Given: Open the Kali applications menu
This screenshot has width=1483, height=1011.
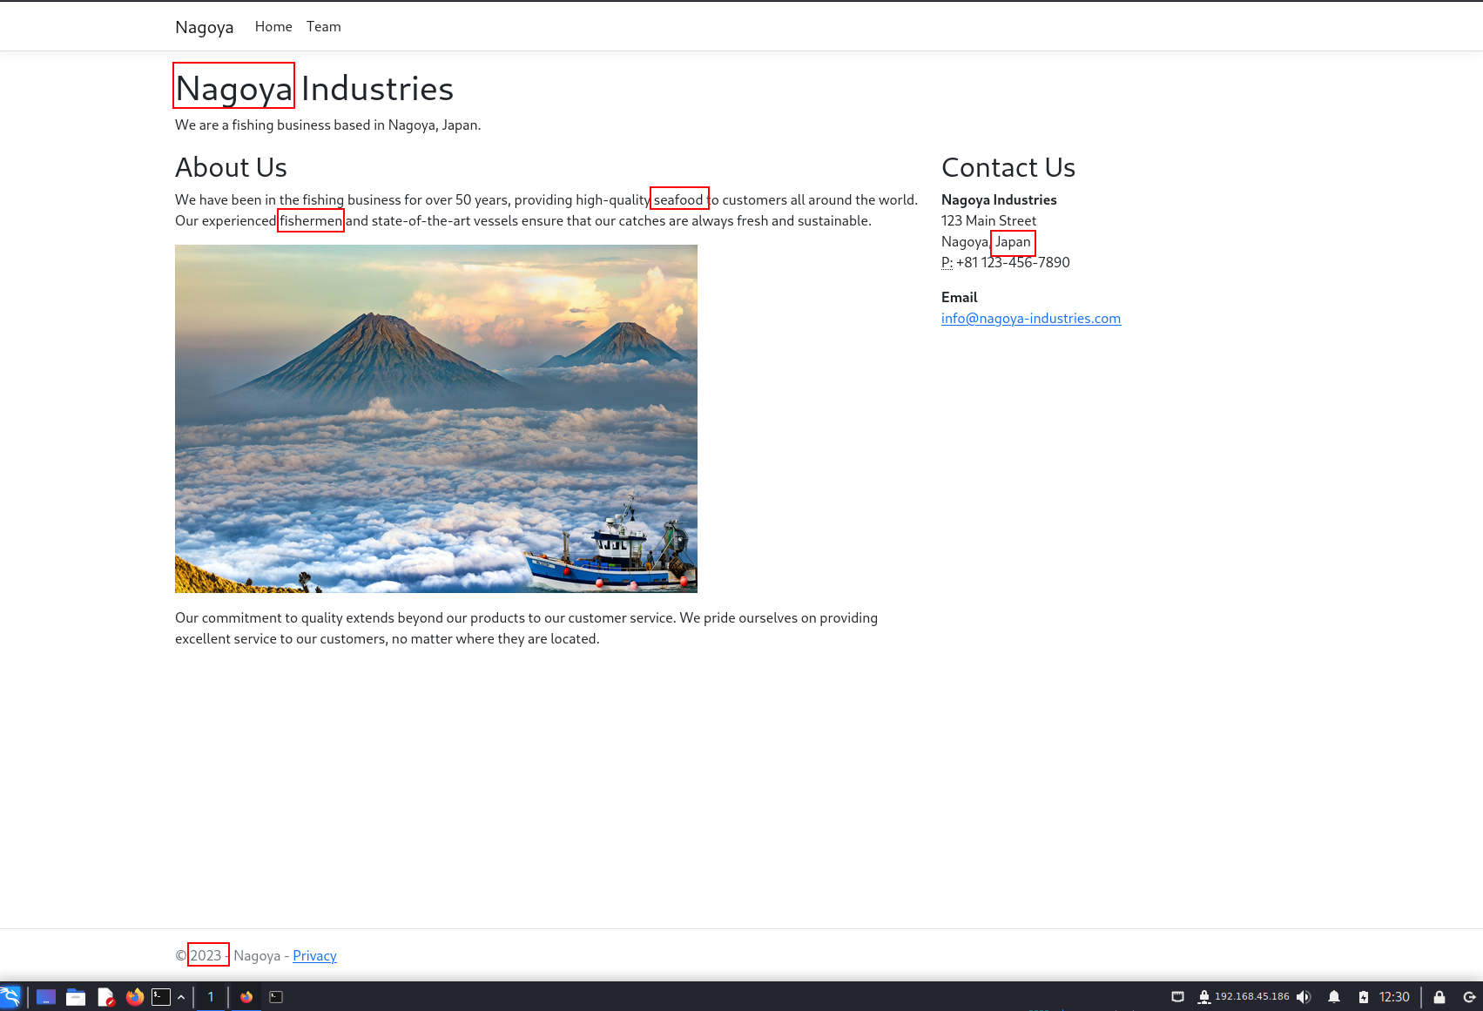Looking at the screenshot, I should click(10, 997).
